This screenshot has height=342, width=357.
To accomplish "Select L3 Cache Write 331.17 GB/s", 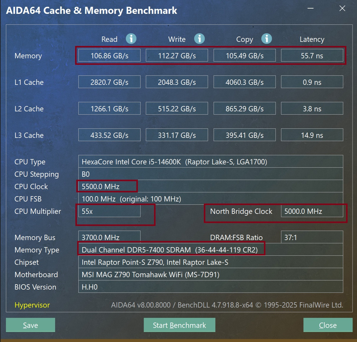I will (177, 135).
